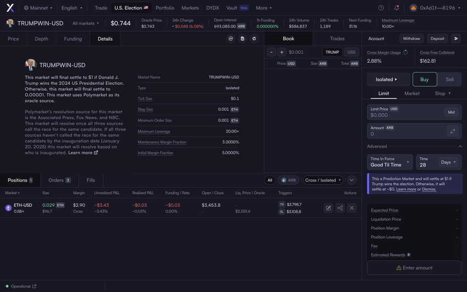Switch to the Funding tab
The width and height of the screenshot is (467, 292).
(73, 38)
